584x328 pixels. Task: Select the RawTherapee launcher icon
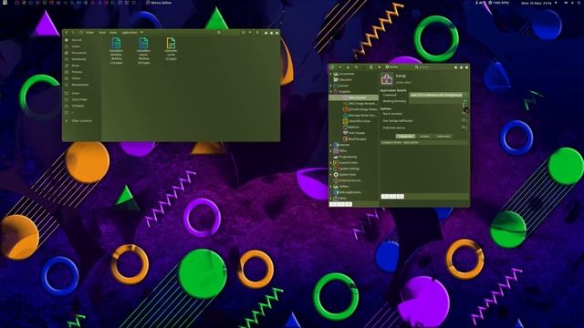pyautogui.click(x=345, y=139)
